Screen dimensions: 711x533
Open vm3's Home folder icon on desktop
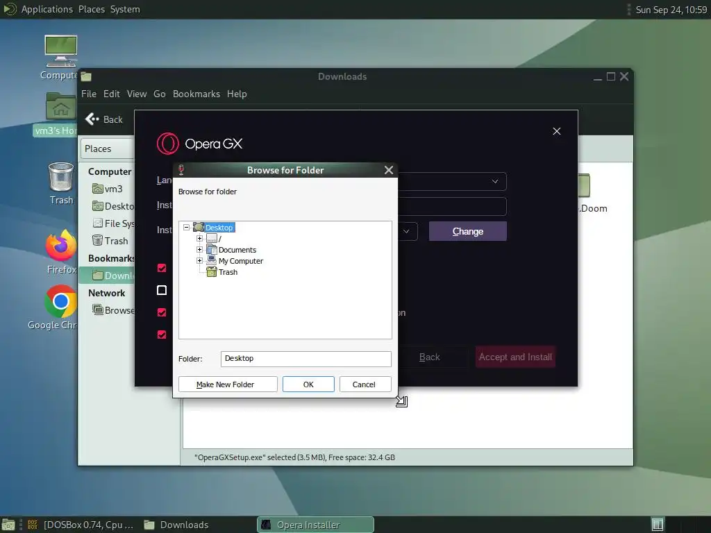point(61,106)
